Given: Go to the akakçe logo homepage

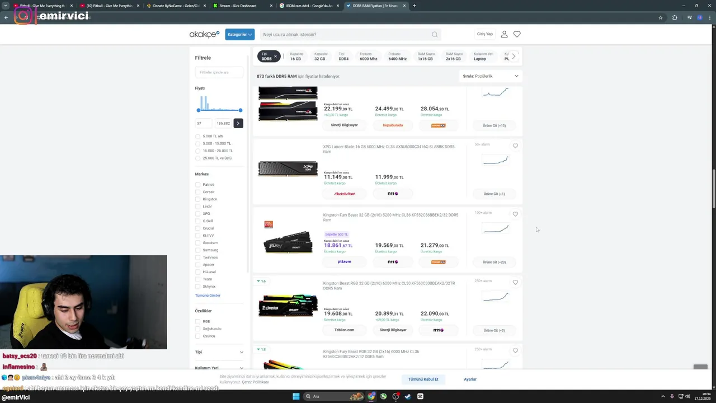Looking at the screenshot, I should click(204, 34).
